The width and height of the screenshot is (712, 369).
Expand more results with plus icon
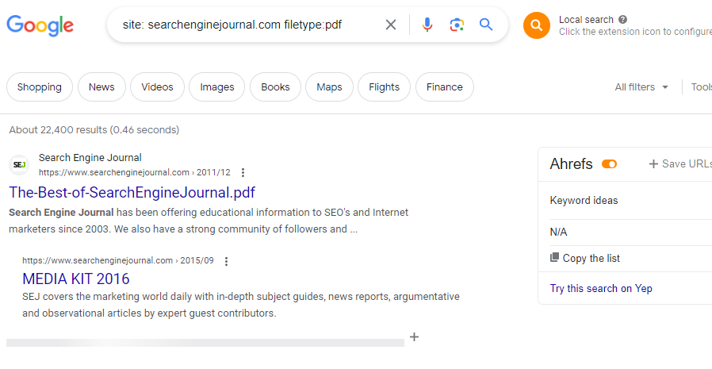pos(414,336)
